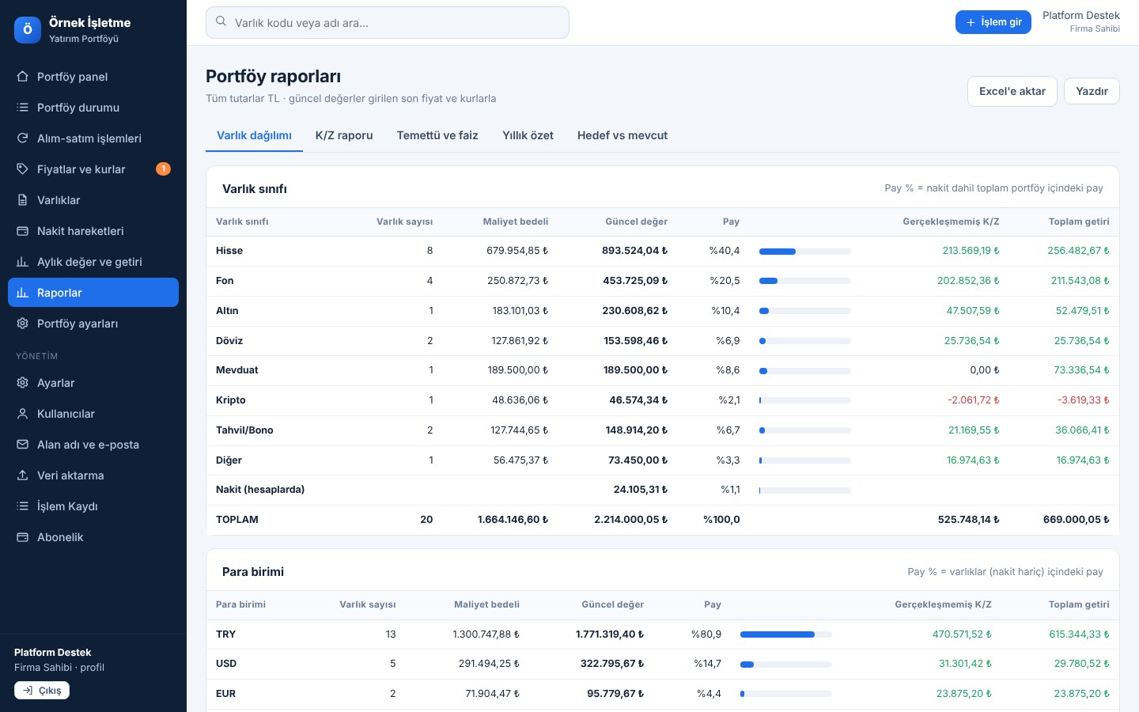Click the Yazdır print button
This screenshot has height=712, width=1139.
coord(1092,92)
